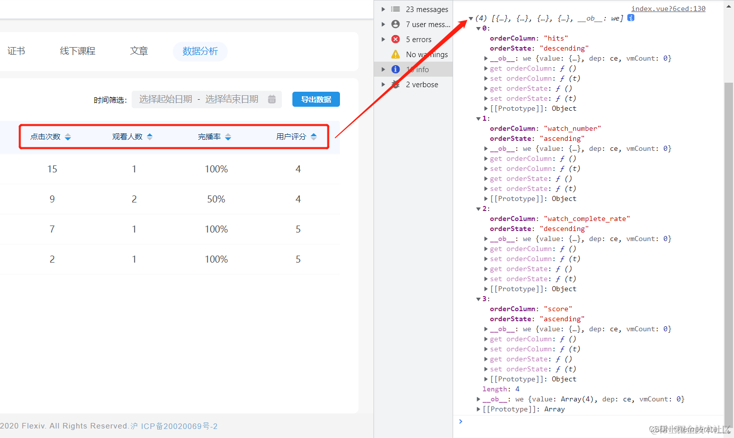
Task: Switch to the 线下课程 tab
Action: (78, 51)
